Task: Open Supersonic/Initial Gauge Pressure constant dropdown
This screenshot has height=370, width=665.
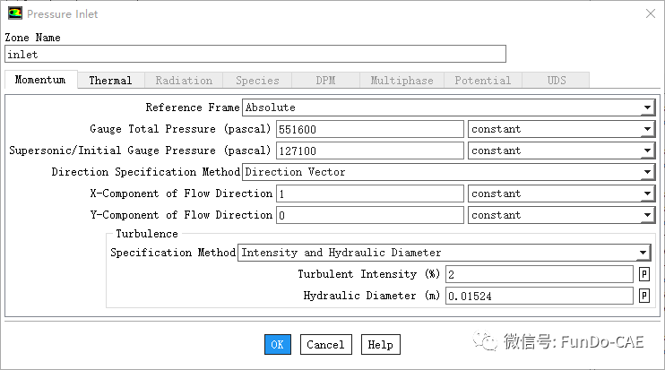Action: (647, 151)
